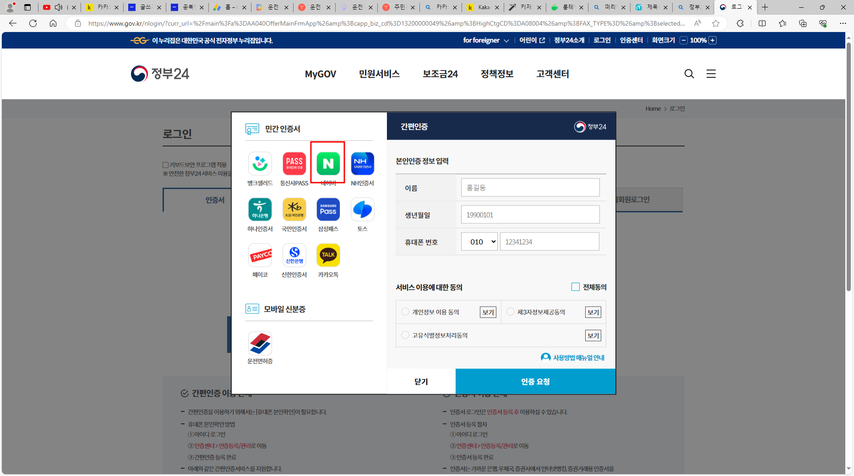The width and height of the screenshot is (854, 476).
Task: Open browser extensions puzzle icon
Action: [740, 23]
